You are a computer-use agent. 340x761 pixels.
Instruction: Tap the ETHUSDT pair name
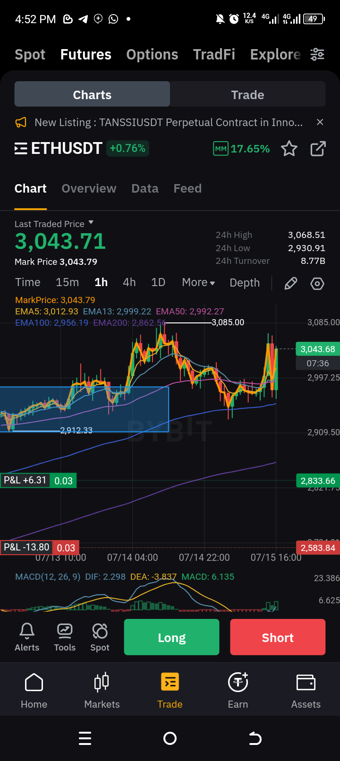(67, 148)
